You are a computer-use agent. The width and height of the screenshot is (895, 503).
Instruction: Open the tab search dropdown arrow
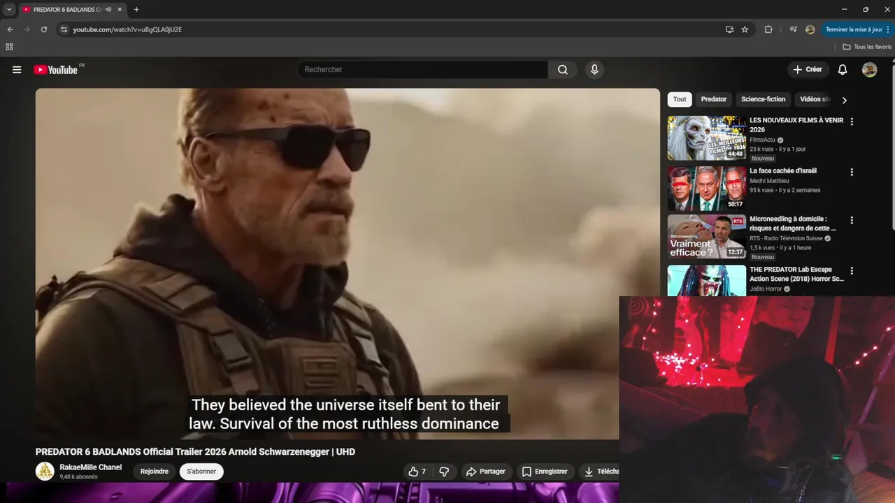[9, 10]
